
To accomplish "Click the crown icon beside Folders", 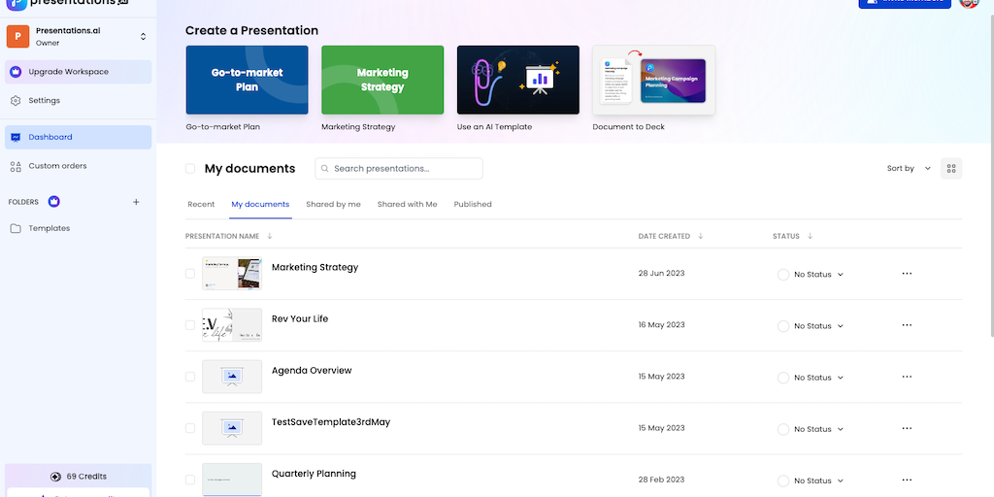I will point(54,202).
